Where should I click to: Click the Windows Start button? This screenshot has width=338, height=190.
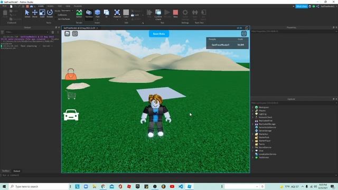click(x=4, y=186)
